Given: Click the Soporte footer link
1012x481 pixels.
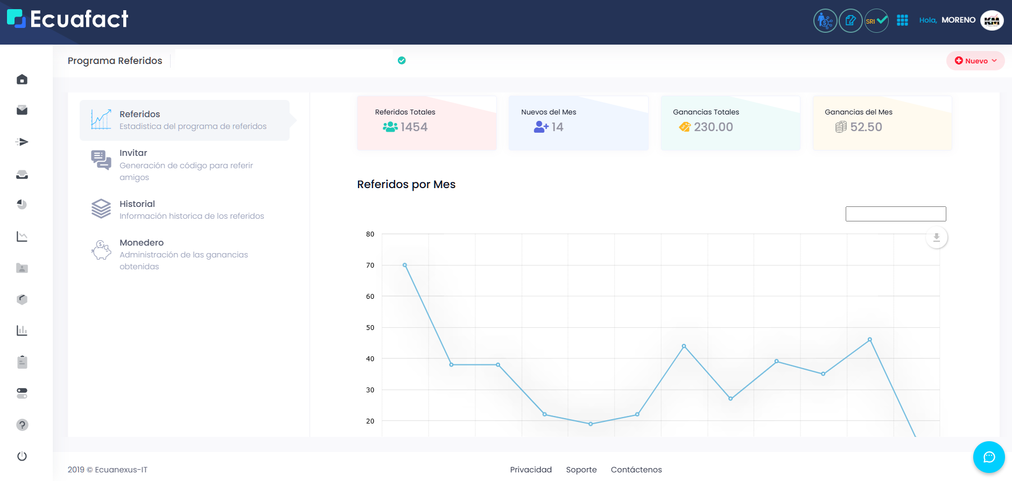Looking at the screenshot, I should click(x=581, y=470).
